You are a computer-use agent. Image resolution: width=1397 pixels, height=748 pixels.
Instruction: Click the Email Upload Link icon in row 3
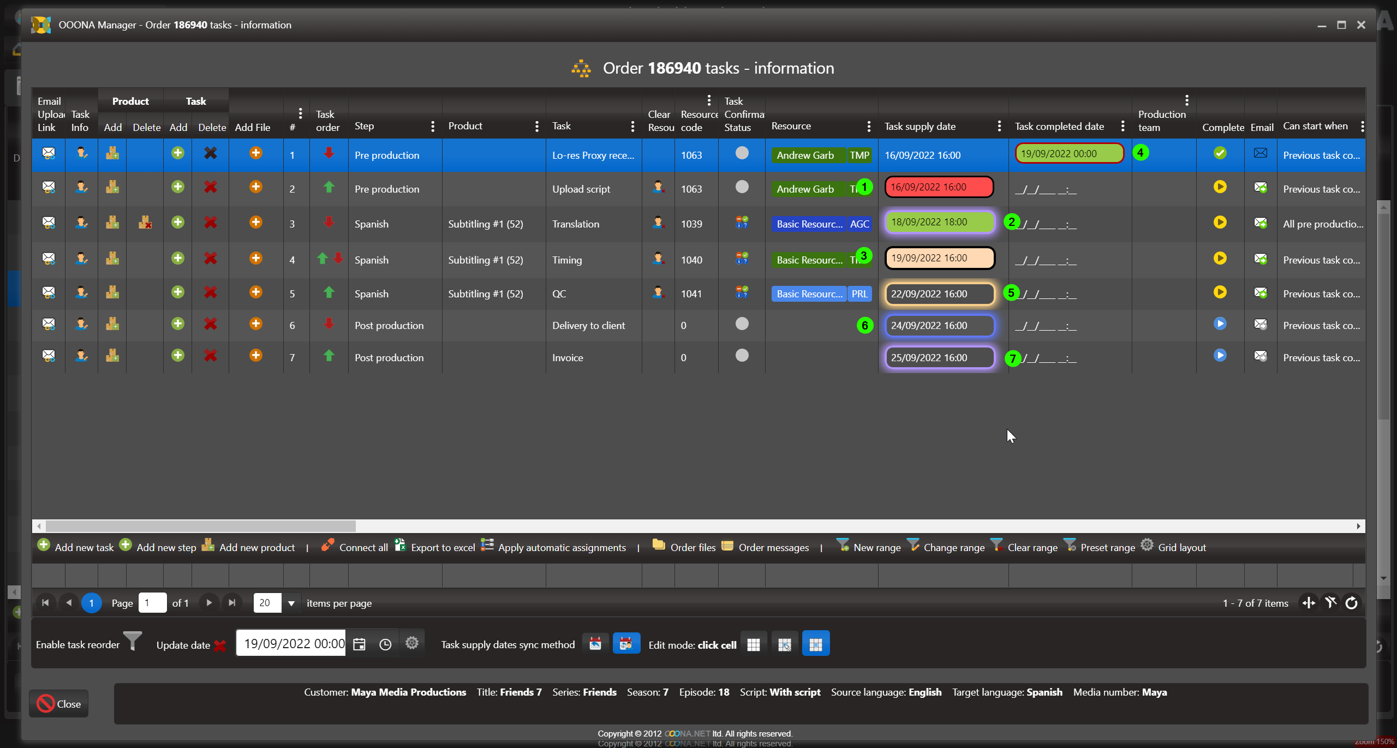[49, 223]
